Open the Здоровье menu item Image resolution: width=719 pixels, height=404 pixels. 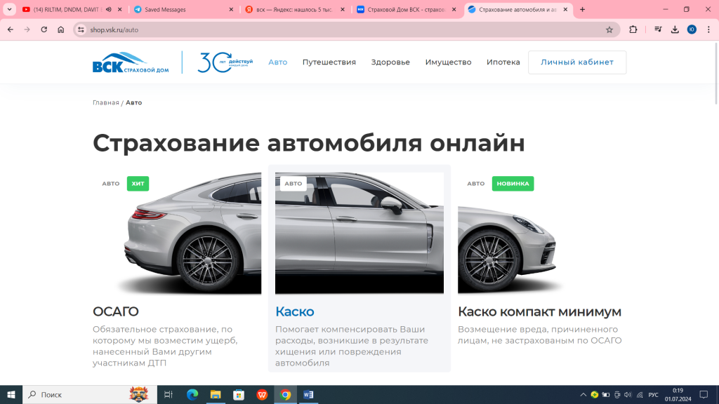pyautogui.click(x=390, y=62)
